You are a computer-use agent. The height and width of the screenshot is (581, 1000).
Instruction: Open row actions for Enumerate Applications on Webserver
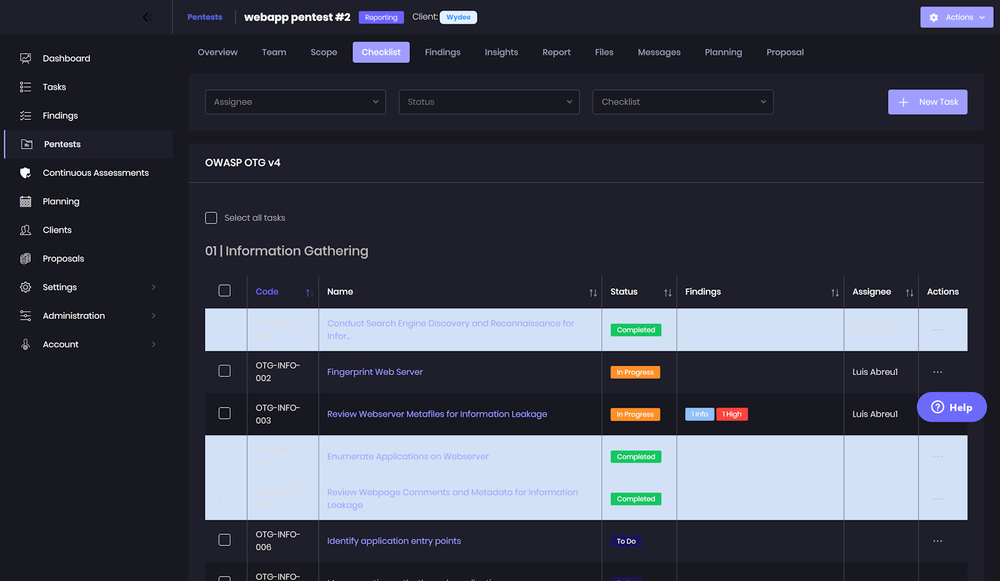pyautogui.click(x=937, y=457)
